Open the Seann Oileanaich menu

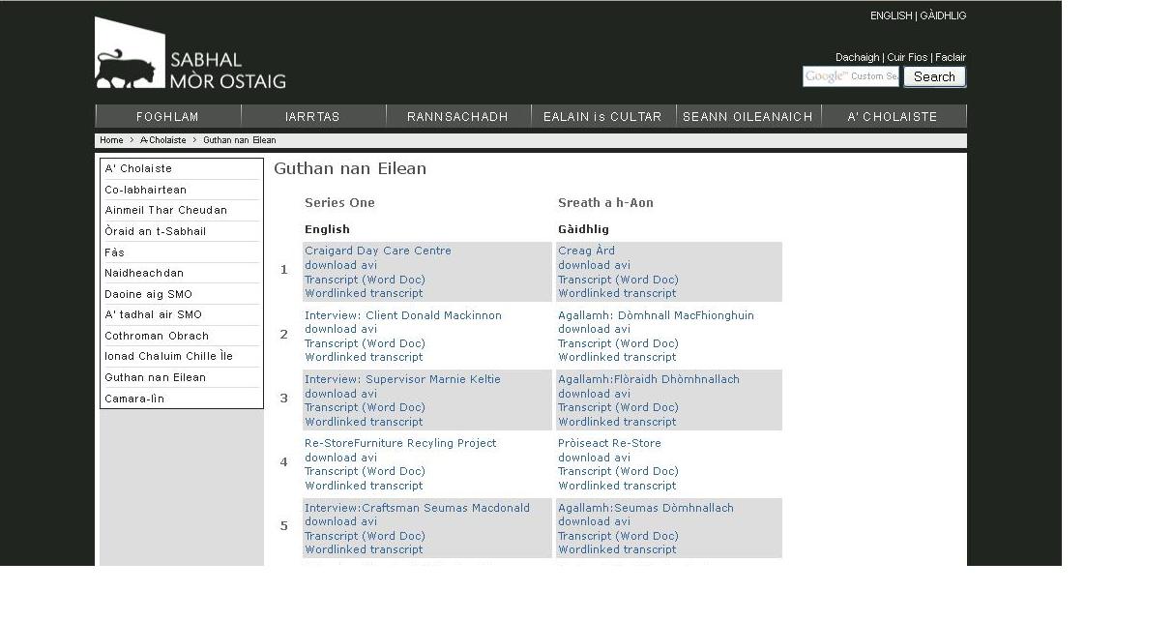pyautogui.click(x=748, y=116)
